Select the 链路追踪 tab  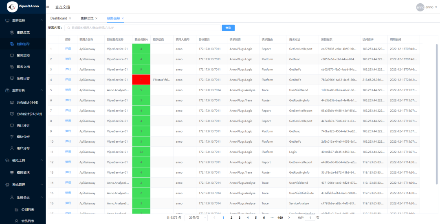pos(113,18)
